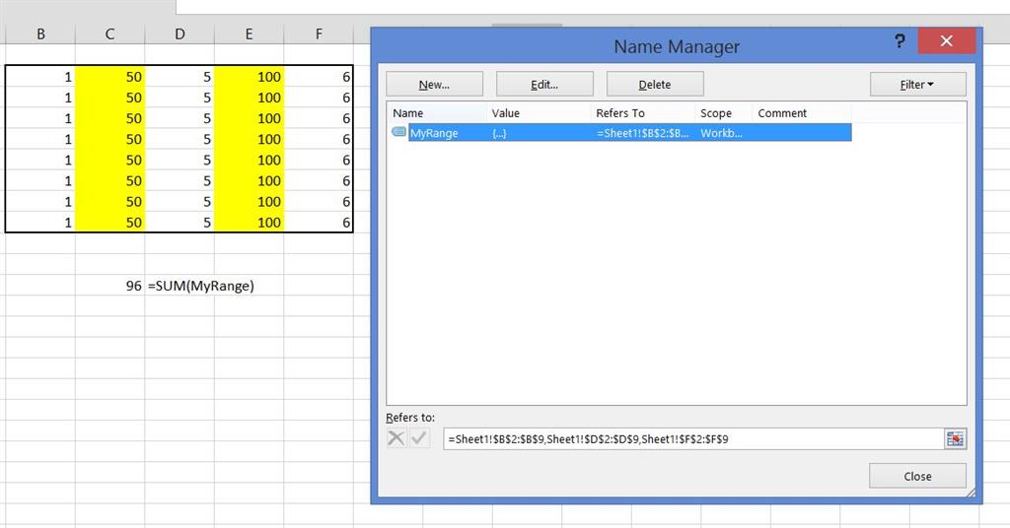Sort by the Comment column header

pos(802,113)
